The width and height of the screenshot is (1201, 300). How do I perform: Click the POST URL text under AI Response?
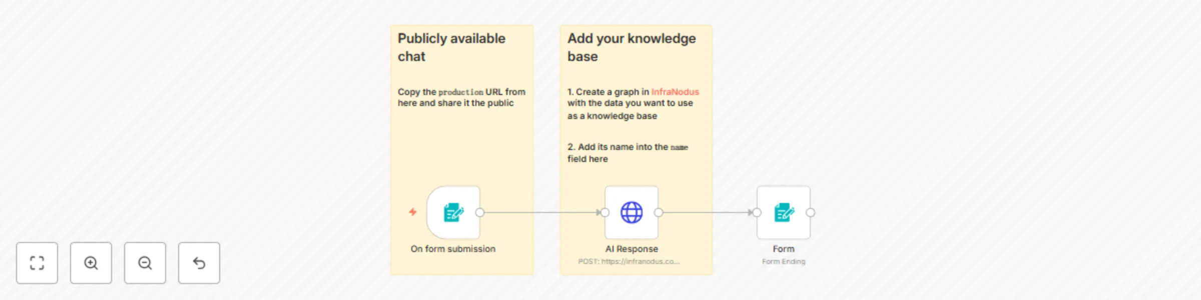pos(629,261)
